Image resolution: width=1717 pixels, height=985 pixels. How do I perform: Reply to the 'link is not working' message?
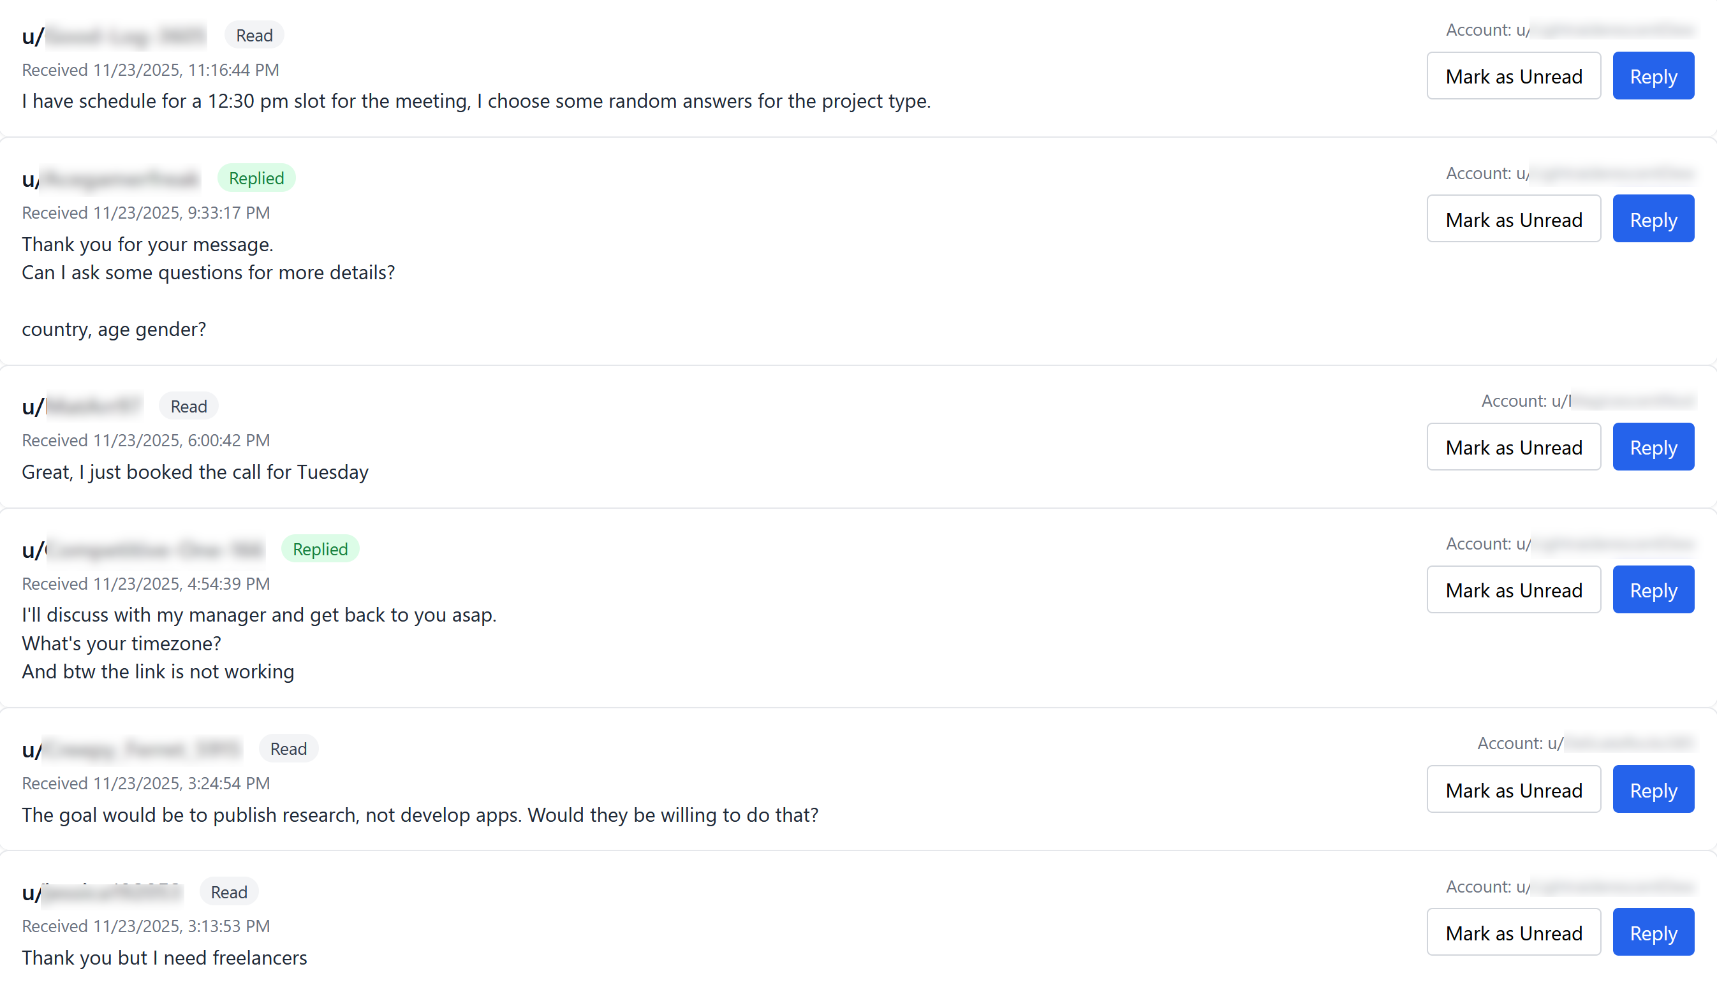(x=1653, y=590)
